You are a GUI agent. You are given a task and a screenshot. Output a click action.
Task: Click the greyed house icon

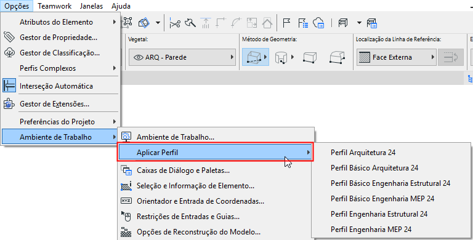click(x=267, y=23)
